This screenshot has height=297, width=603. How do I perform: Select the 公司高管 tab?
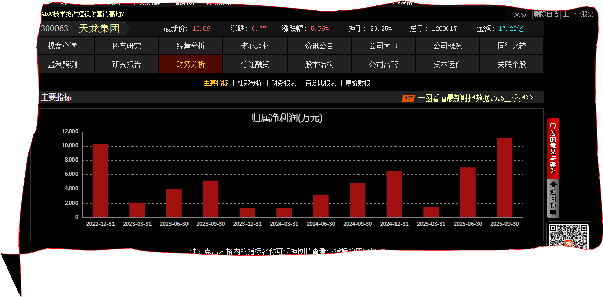(x=383, y=64)
